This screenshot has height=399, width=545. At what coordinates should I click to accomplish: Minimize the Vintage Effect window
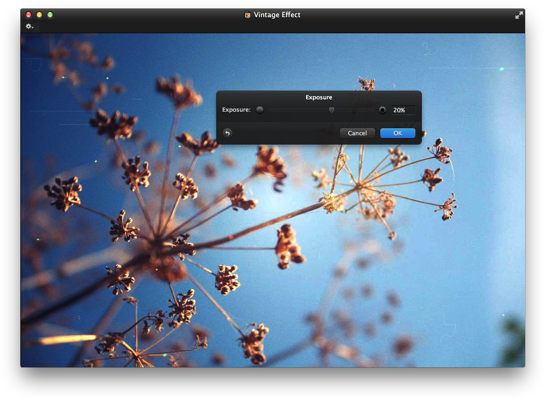39,14
